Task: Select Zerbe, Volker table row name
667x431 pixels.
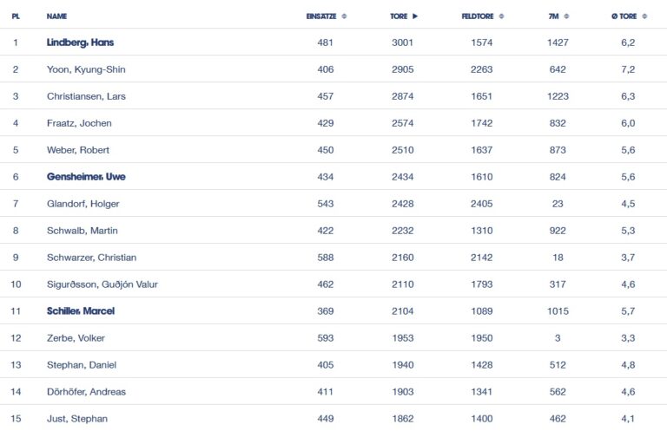Action: coord(76,338)
